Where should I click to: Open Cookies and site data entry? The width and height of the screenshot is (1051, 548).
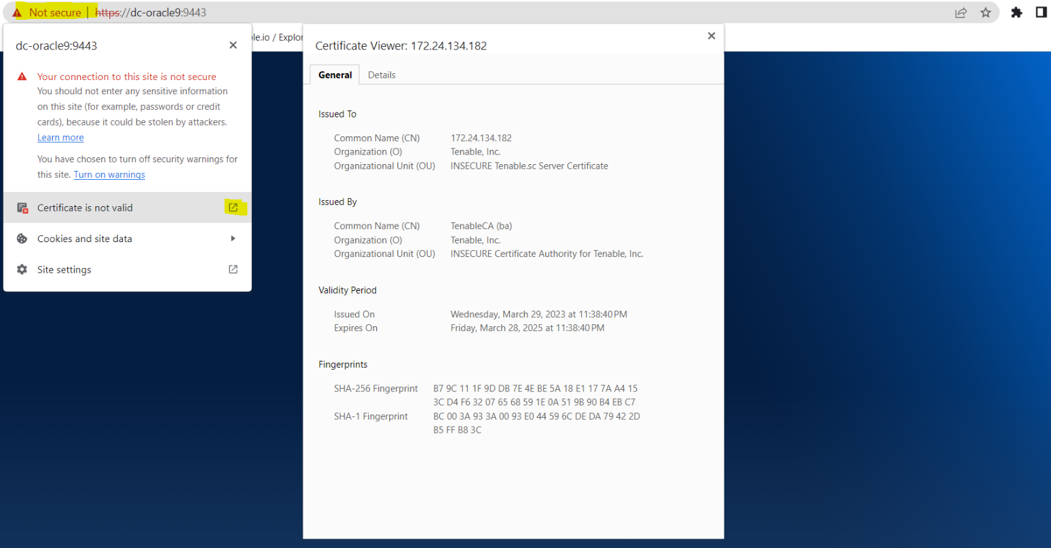(x=128, y=239)
